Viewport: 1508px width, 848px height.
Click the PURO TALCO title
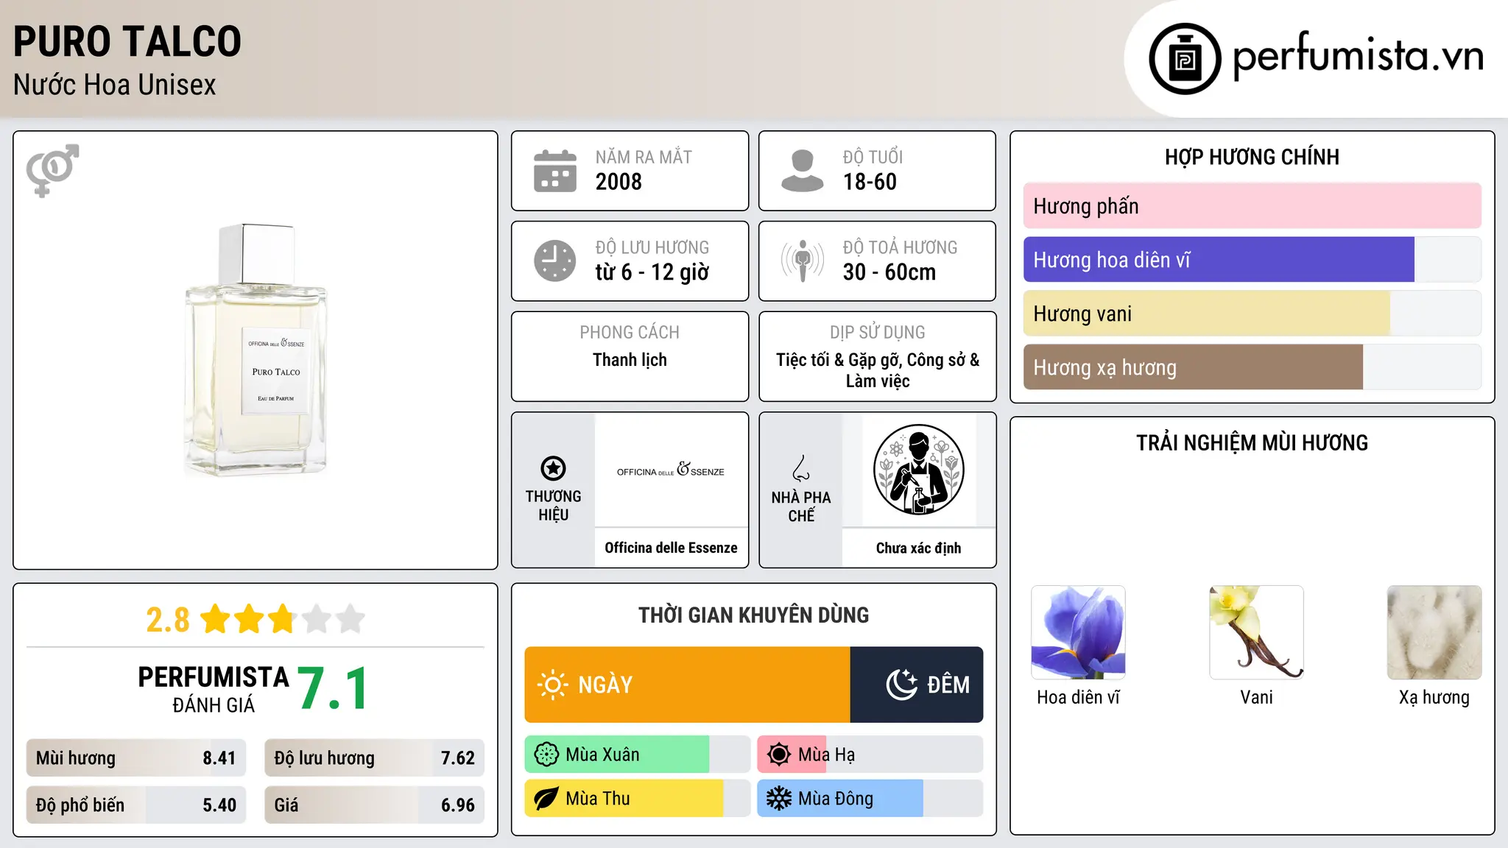click(x=127, y=41)
